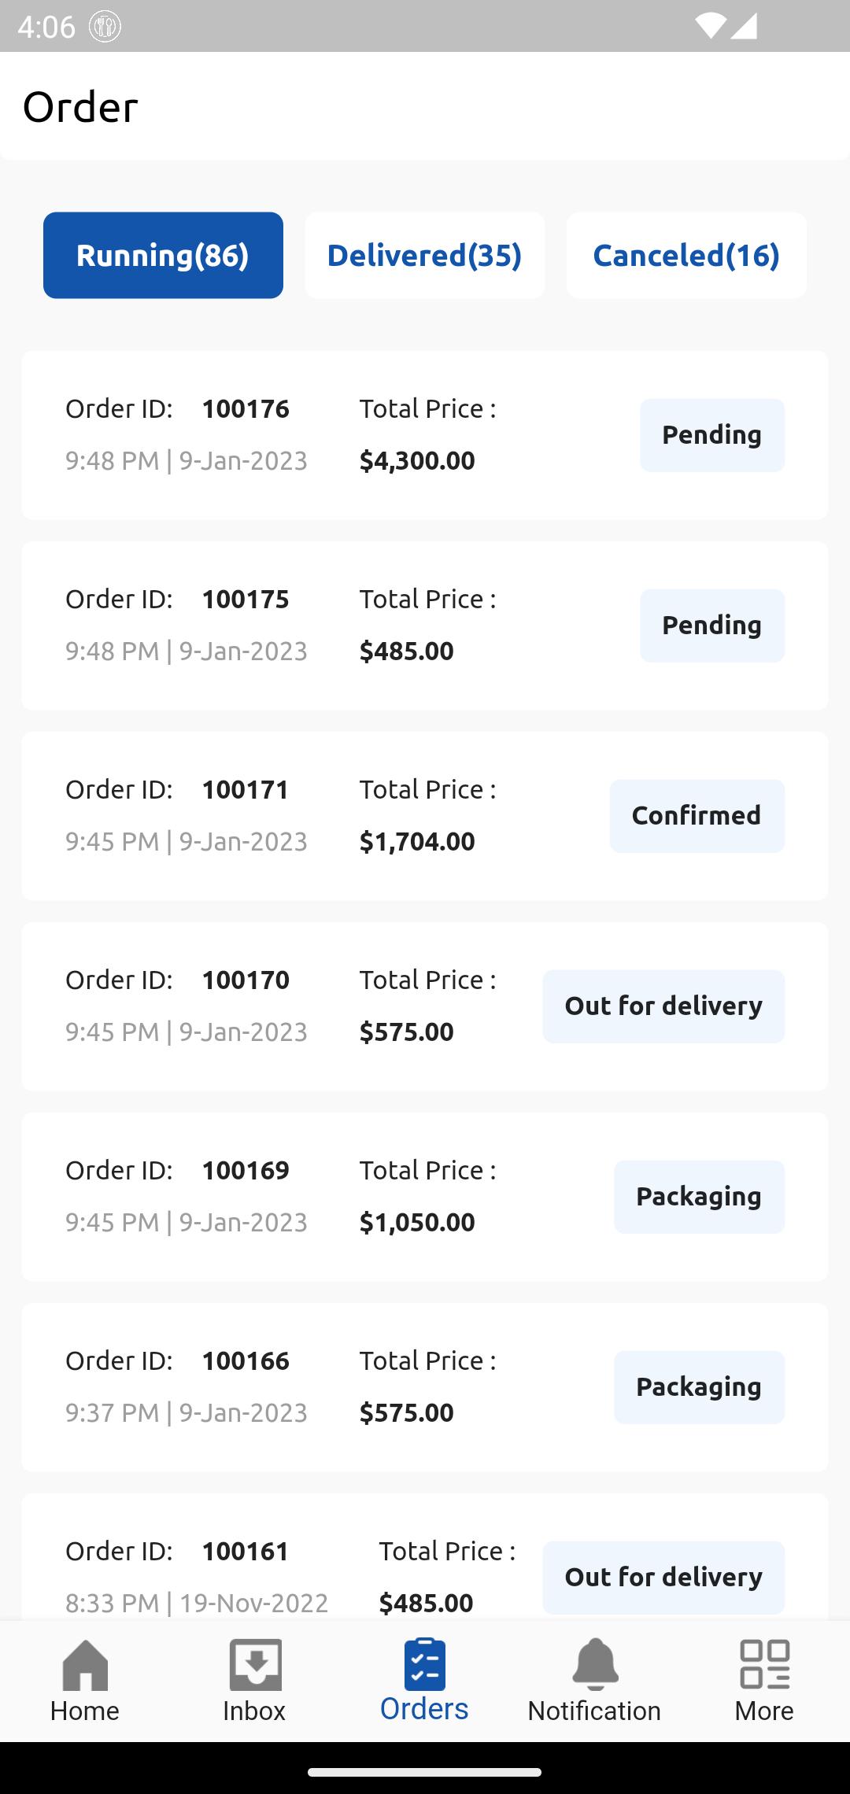Open order ID 100176 details

[x=425, y=435]
